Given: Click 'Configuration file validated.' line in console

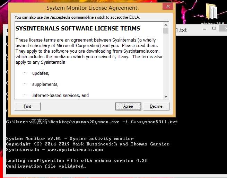Looking at the screenshot, I should click(46, 166).
